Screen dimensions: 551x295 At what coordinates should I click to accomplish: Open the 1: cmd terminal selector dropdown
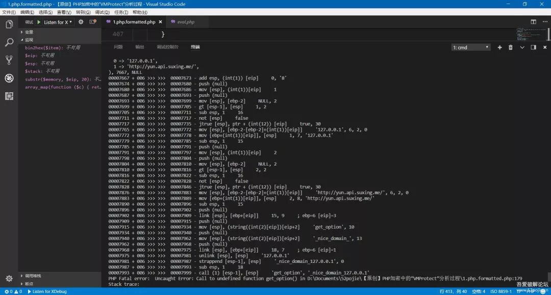[x=470, y=47]
